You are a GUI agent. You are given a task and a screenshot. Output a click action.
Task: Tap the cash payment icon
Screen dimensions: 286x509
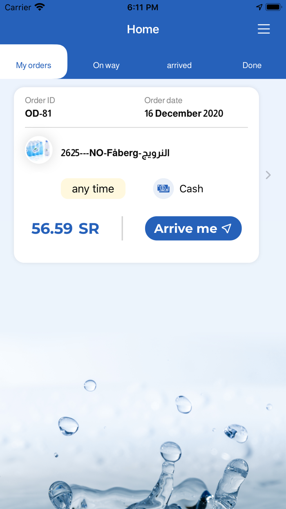(163, 189)
